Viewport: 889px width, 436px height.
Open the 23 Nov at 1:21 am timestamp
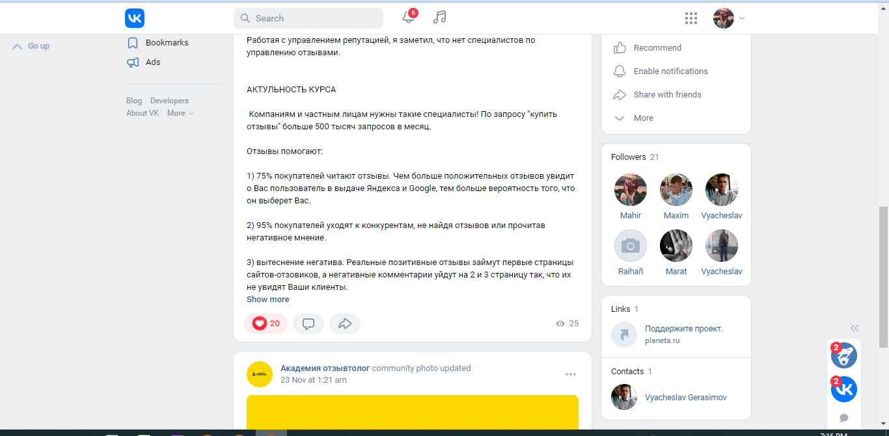click(313, 380)
